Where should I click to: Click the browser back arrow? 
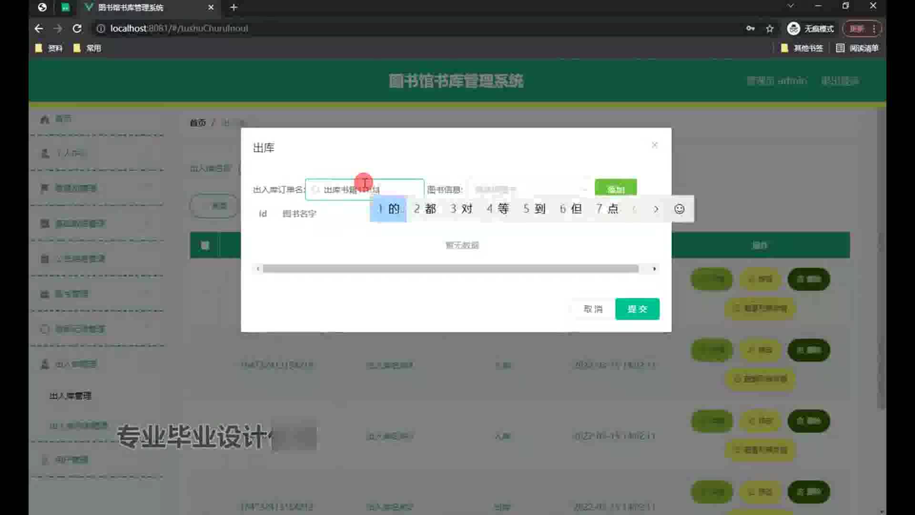tap(39, 29)
